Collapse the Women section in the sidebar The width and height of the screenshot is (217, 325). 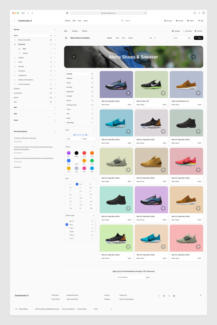[x=55, y=30]
